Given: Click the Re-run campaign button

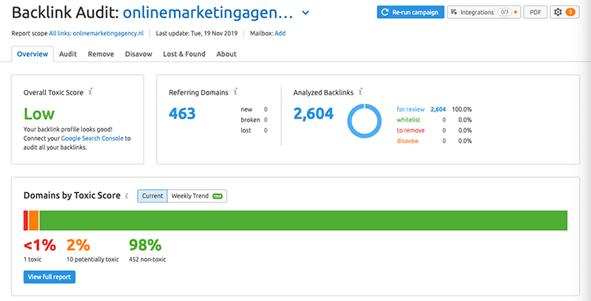Looking at the screenshot, I should tap(411, 12).
